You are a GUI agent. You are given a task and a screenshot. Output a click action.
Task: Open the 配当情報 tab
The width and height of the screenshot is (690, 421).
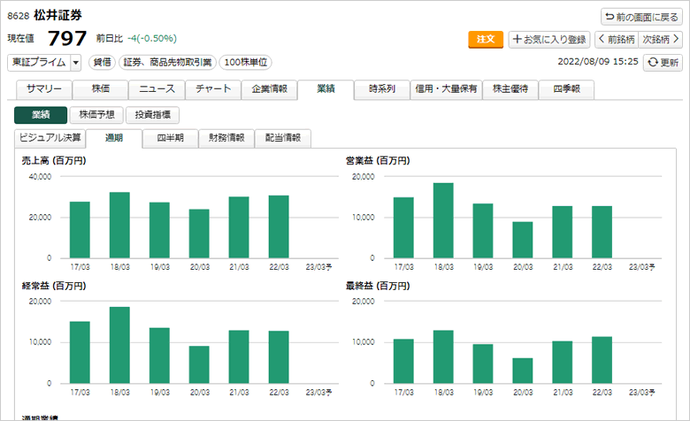283,138
